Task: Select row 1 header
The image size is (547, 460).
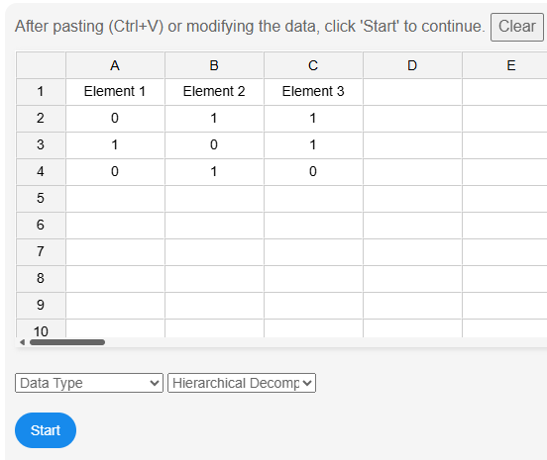Action: coord(41,92)
